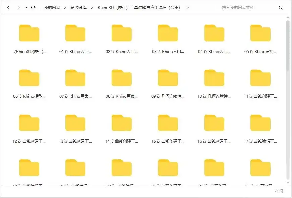Screen dimensions: 292x198
Task: Open the 06节 Rhino模型 folder
Action: pos(29,77)
